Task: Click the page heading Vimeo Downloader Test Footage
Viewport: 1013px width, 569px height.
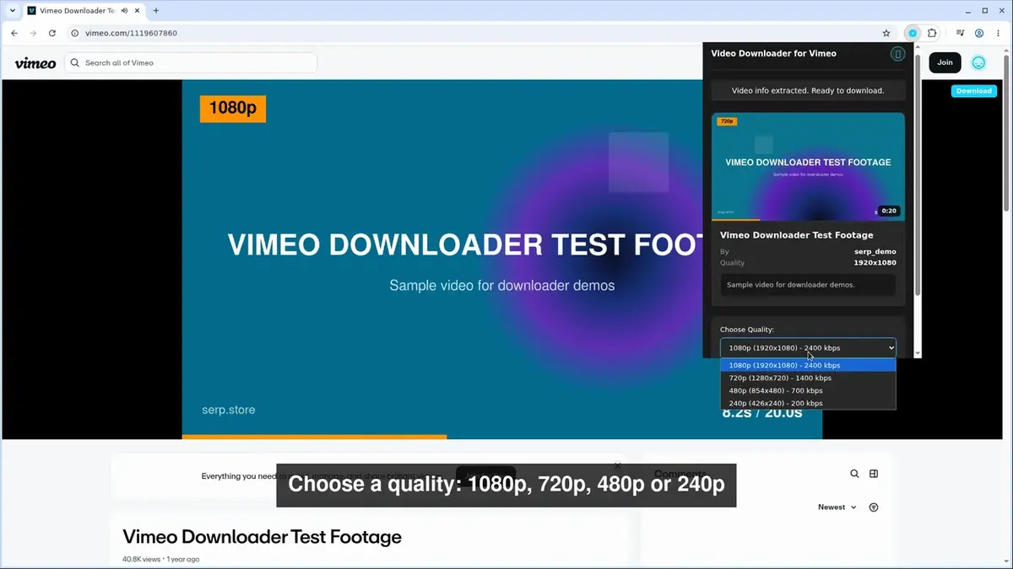Action: click(262, 537)
